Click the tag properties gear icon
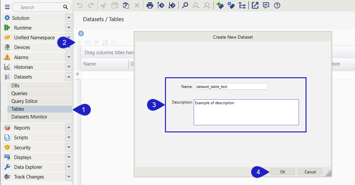355x185 pixels. [x=231, y=5]
